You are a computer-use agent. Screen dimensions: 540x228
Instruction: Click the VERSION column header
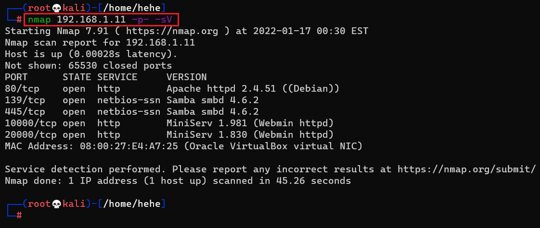coord(187,77)
